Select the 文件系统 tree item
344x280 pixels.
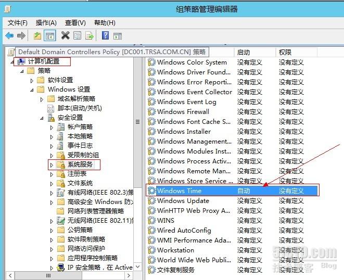[80, 183]
